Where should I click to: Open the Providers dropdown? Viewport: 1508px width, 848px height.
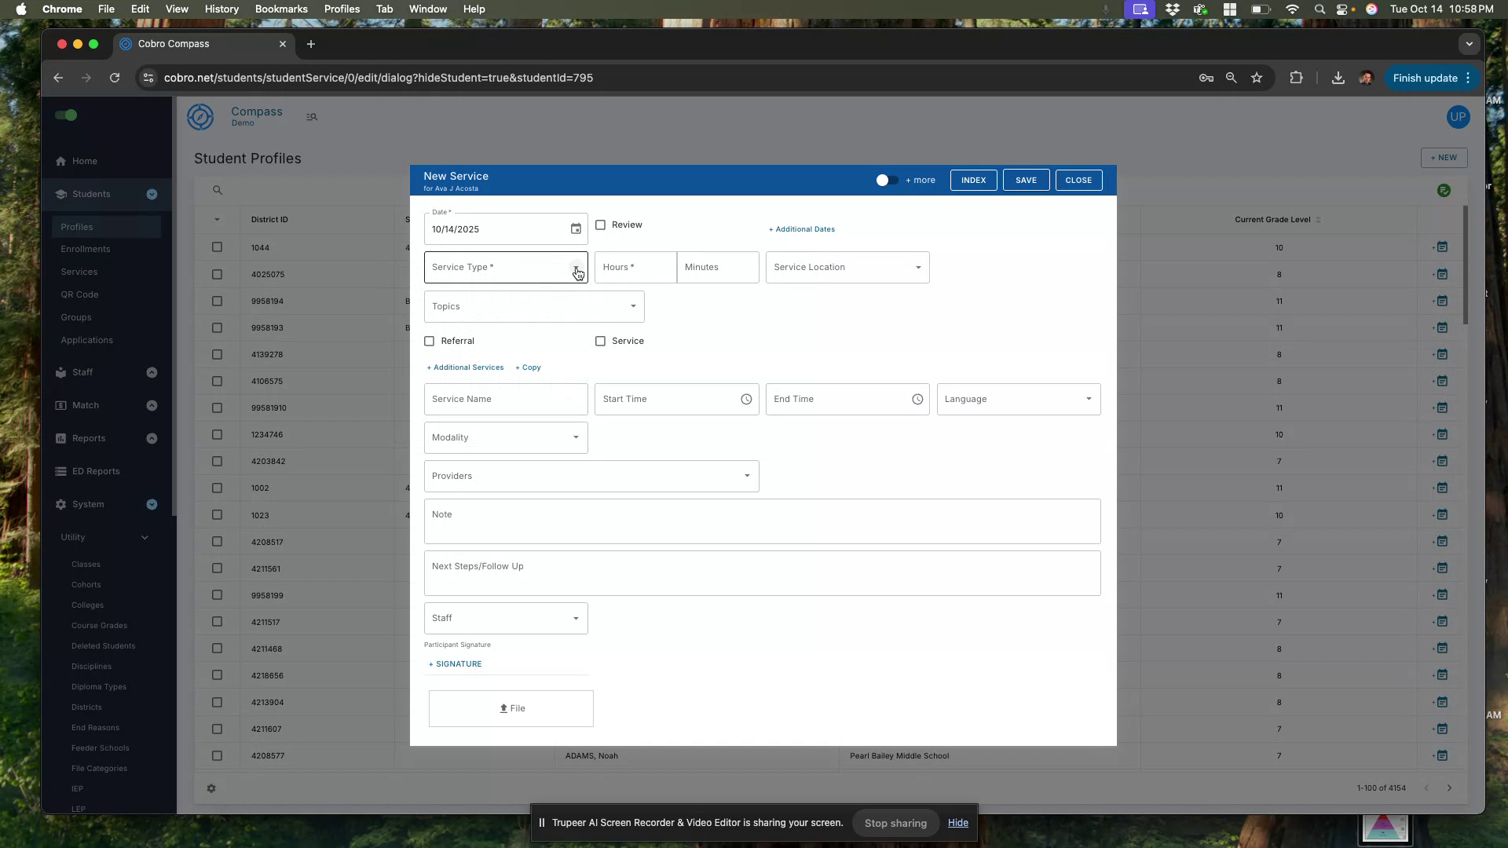(x=746, y=476)
